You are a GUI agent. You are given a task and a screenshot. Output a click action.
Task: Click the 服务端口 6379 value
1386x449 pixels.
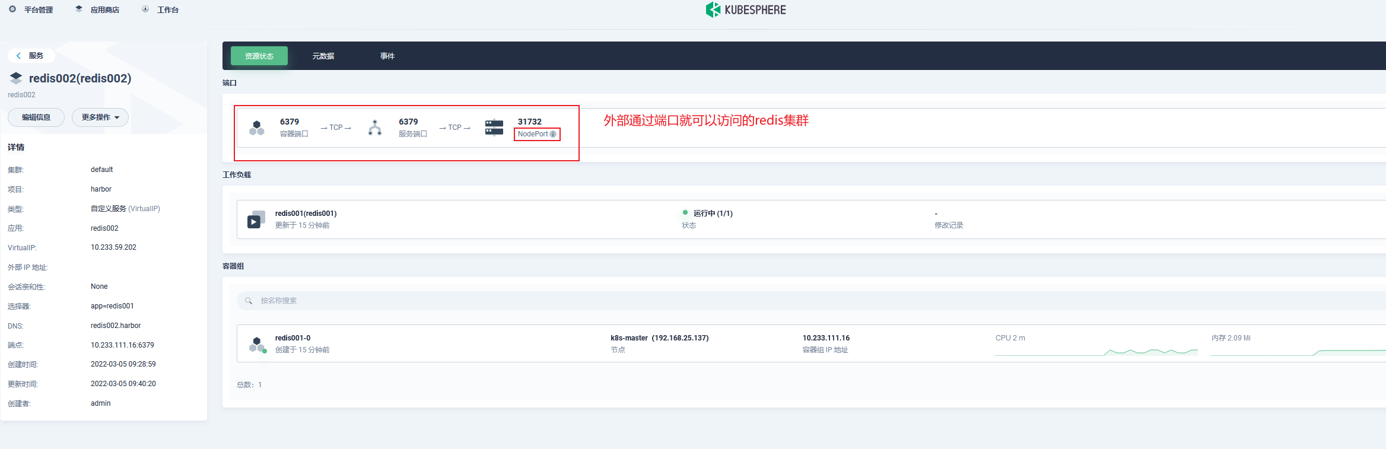408,122
